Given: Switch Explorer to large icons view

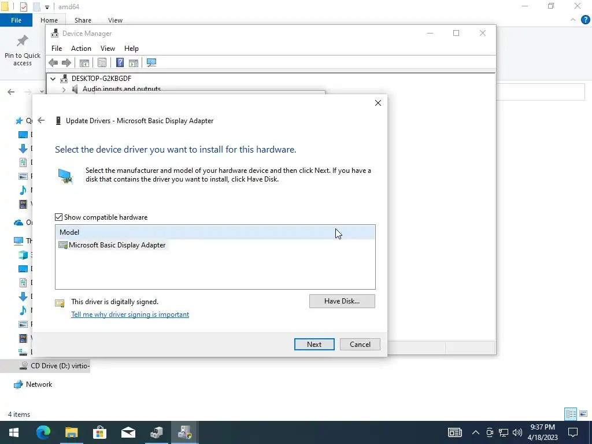Looking at the screenshot, I should pos(583,414).
